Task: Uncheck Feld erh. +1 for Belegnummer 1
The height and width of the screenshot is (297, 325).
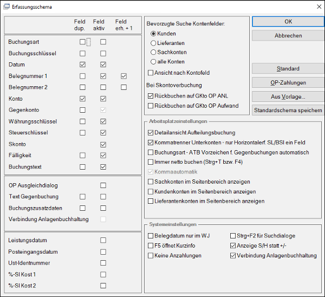Action: coord(123,76)
